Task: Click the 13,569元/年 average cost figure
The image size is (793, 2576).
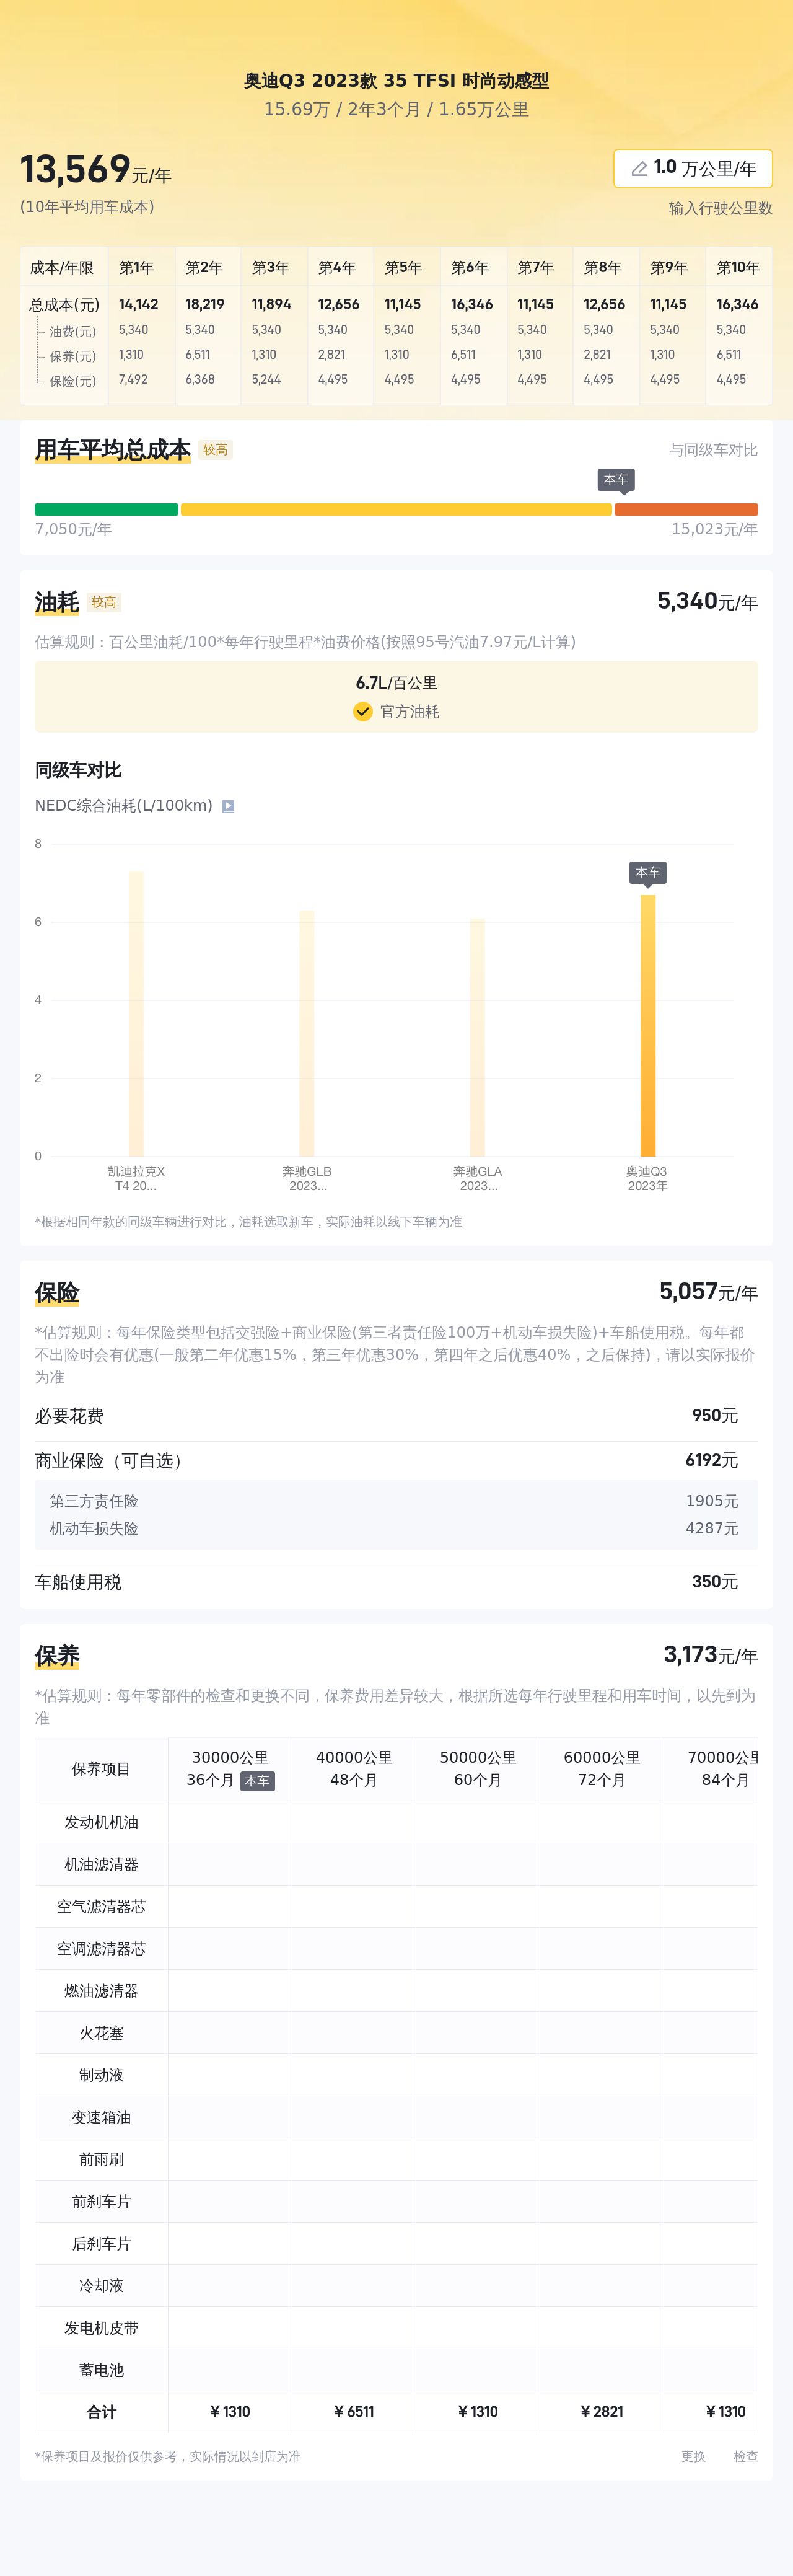Action: click(x=96, y=170)
